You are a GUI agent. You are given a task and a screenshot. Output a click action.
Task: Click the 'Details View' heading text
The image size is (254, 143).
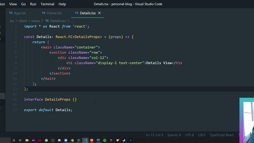tap(159, 63)
